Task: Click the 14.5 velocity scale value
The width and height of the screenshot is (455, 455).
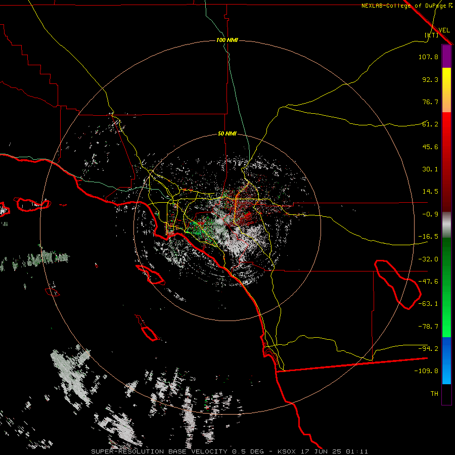Action: pyautogui.click(x=430, y=192)
